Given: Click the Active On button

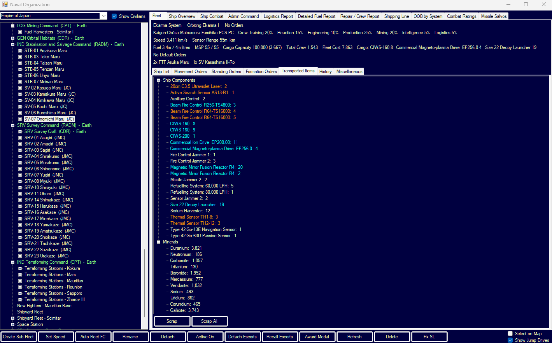Looking at the screenshot, I should tap(205, 337).
